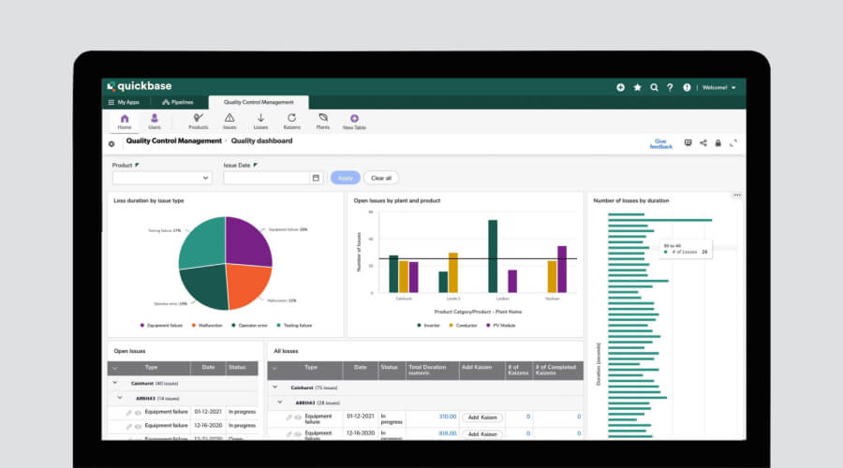Viewport: 843px width, 468px height.
Task: Collapse Camhurst group in All losses
Action: pos(275,388)
